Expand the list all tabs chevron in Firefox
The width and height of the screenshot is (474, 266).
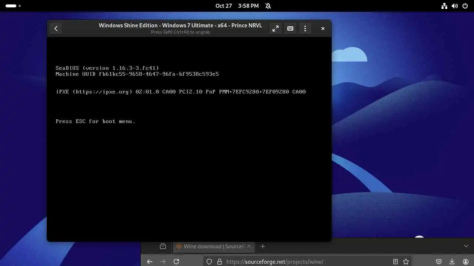[466, 246]
